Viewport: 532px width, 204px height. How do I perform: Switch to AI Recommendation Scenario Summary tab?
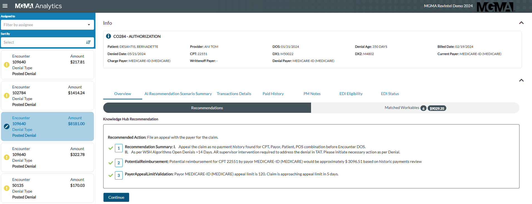[x=178, y=94]
